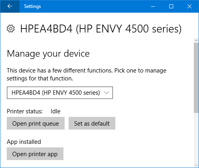
Task: Open printer app
Action: 35,154
